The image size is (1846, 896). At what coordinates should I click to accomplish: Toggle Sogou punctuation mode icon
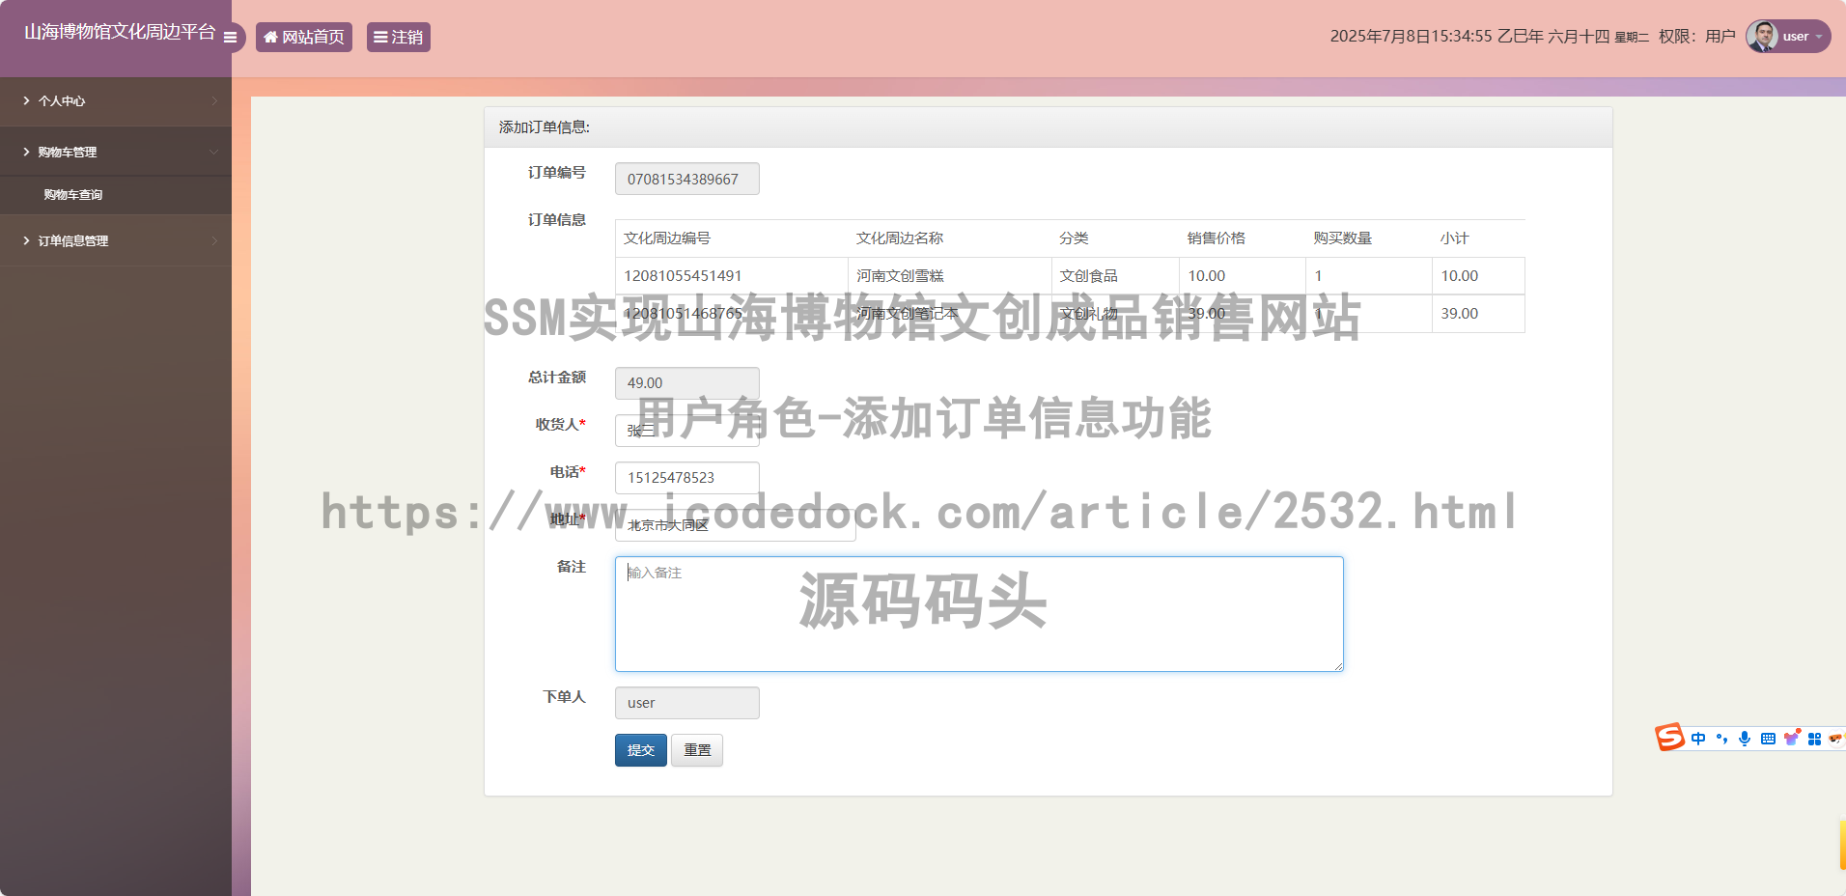[x=1721, y=739]
